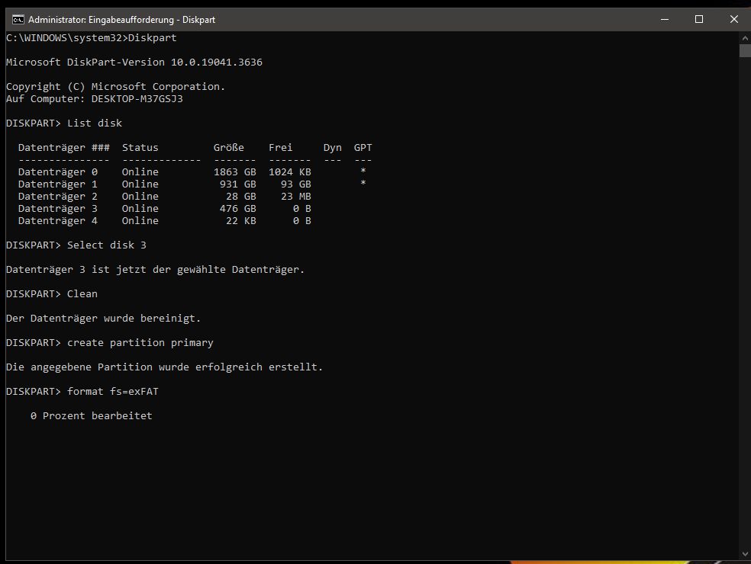Image resolution: width=751 pixels, height=564 pixels.
Task: Click the window title text Eingabeaufforderung - Diskpart
Action: [x=152, y=20]
